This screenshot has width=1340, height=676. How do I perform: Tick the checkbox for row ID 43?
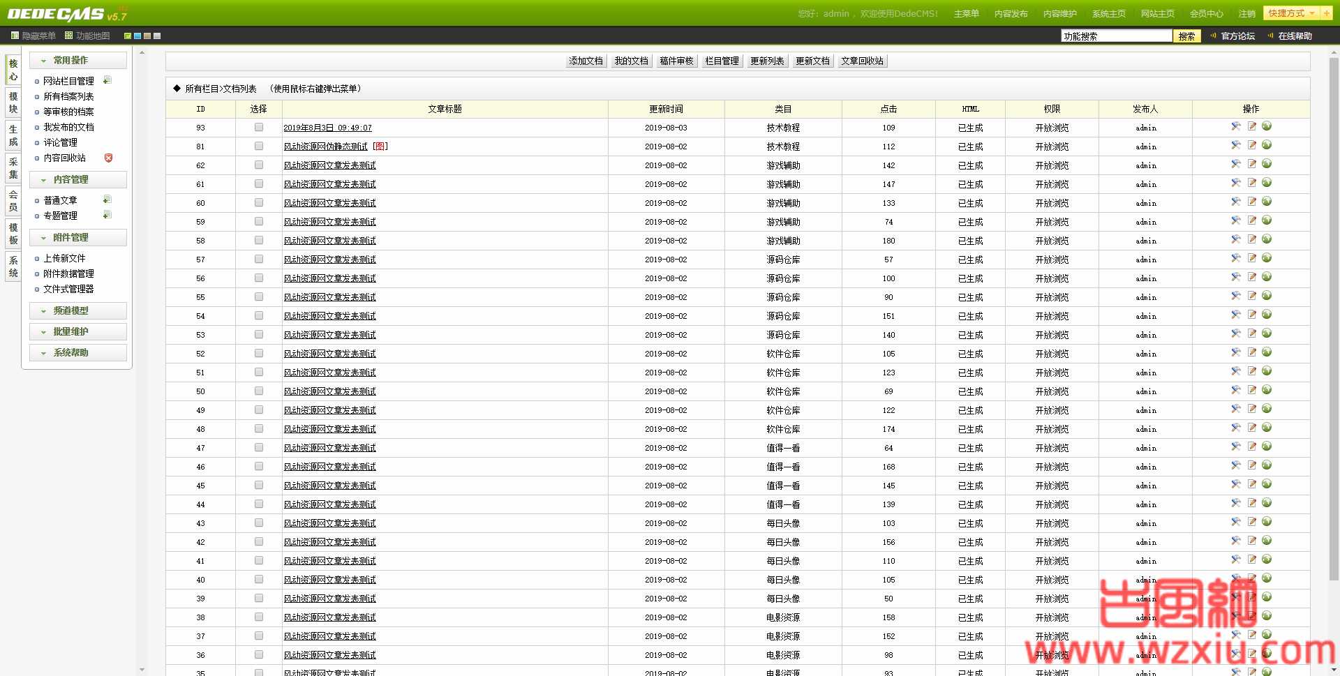click(259, 523)
